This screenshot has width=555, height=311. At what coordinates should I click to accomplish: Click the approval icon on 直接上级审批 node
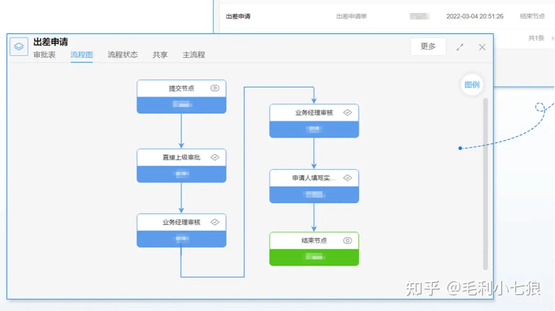coord(215,157)
